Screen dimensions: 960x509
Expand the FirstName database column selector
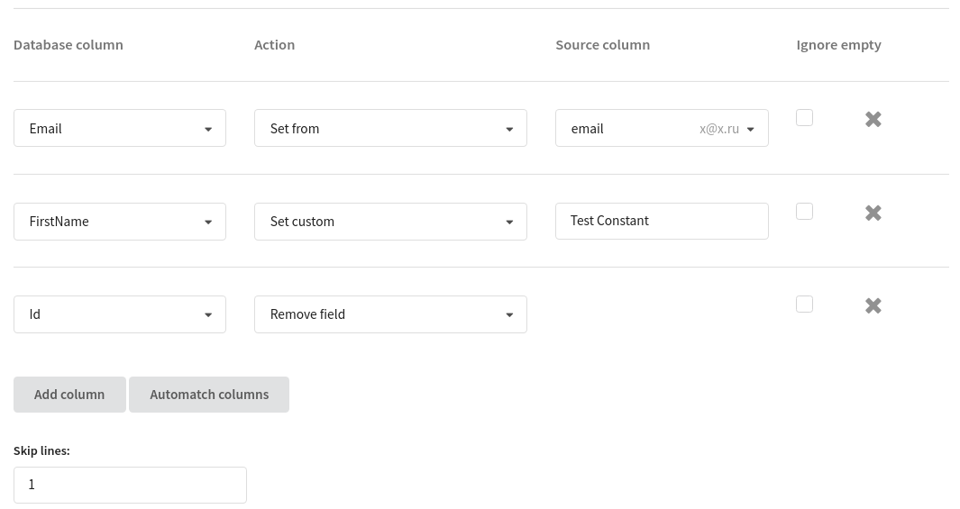point(120,222)
